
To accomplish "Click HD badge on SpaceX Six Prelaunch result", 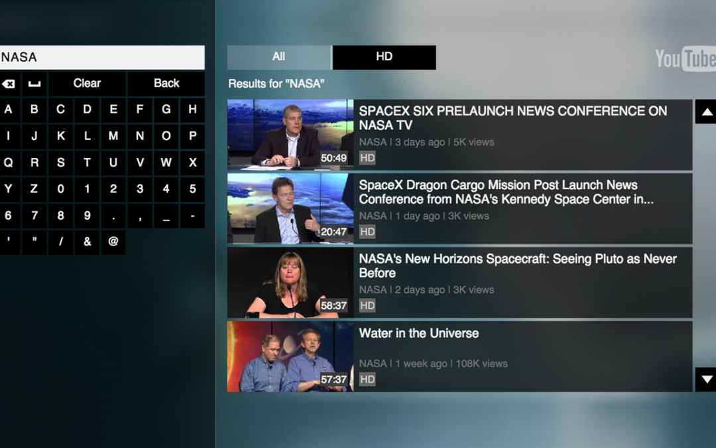I will click(x=367, y=158).
